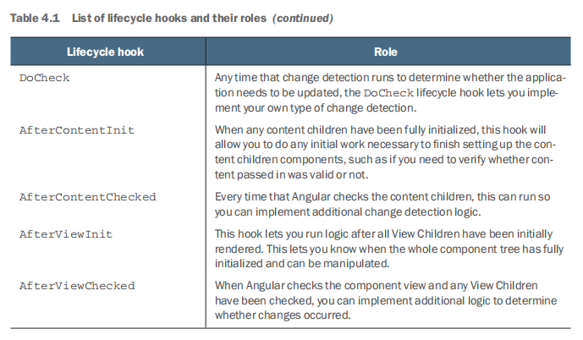Screen dimensions: 583x340
Task: Click the AfterViewChecked hook name
Action: (x=77, y=286)
